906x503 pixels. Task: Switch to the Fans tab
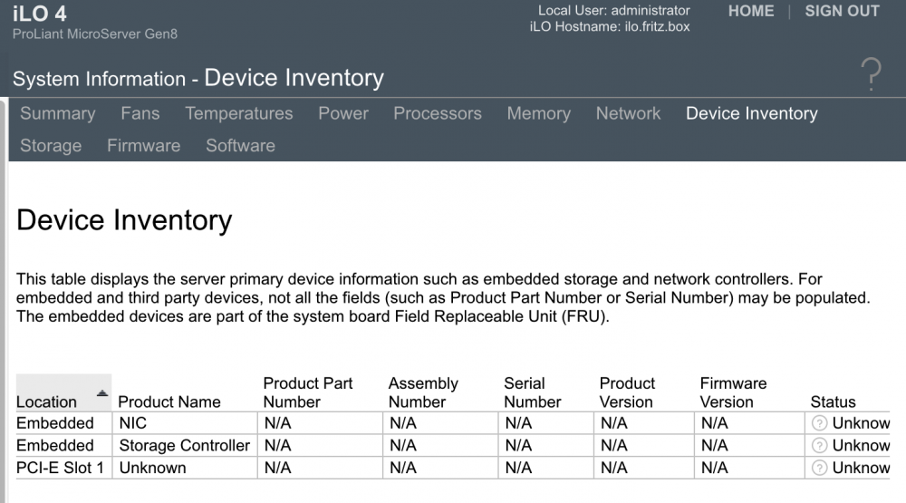click(140, 113)
